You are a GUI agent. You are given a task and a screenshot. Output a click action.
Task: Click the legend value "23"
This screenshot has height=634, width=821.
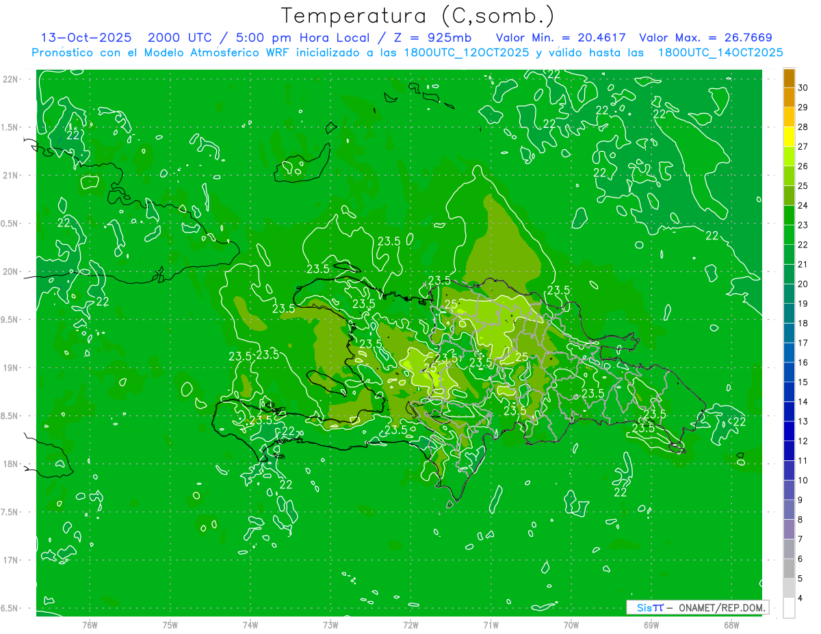coord(803,225)
